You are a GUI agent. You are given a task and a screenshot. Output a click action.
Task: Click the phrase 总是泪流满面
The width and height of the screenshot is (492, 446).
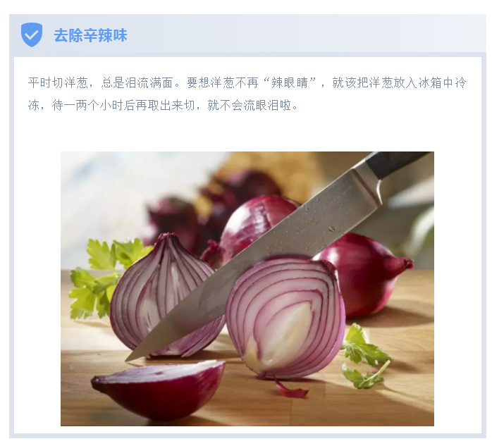pyautogui.click(x=137, y=83)
